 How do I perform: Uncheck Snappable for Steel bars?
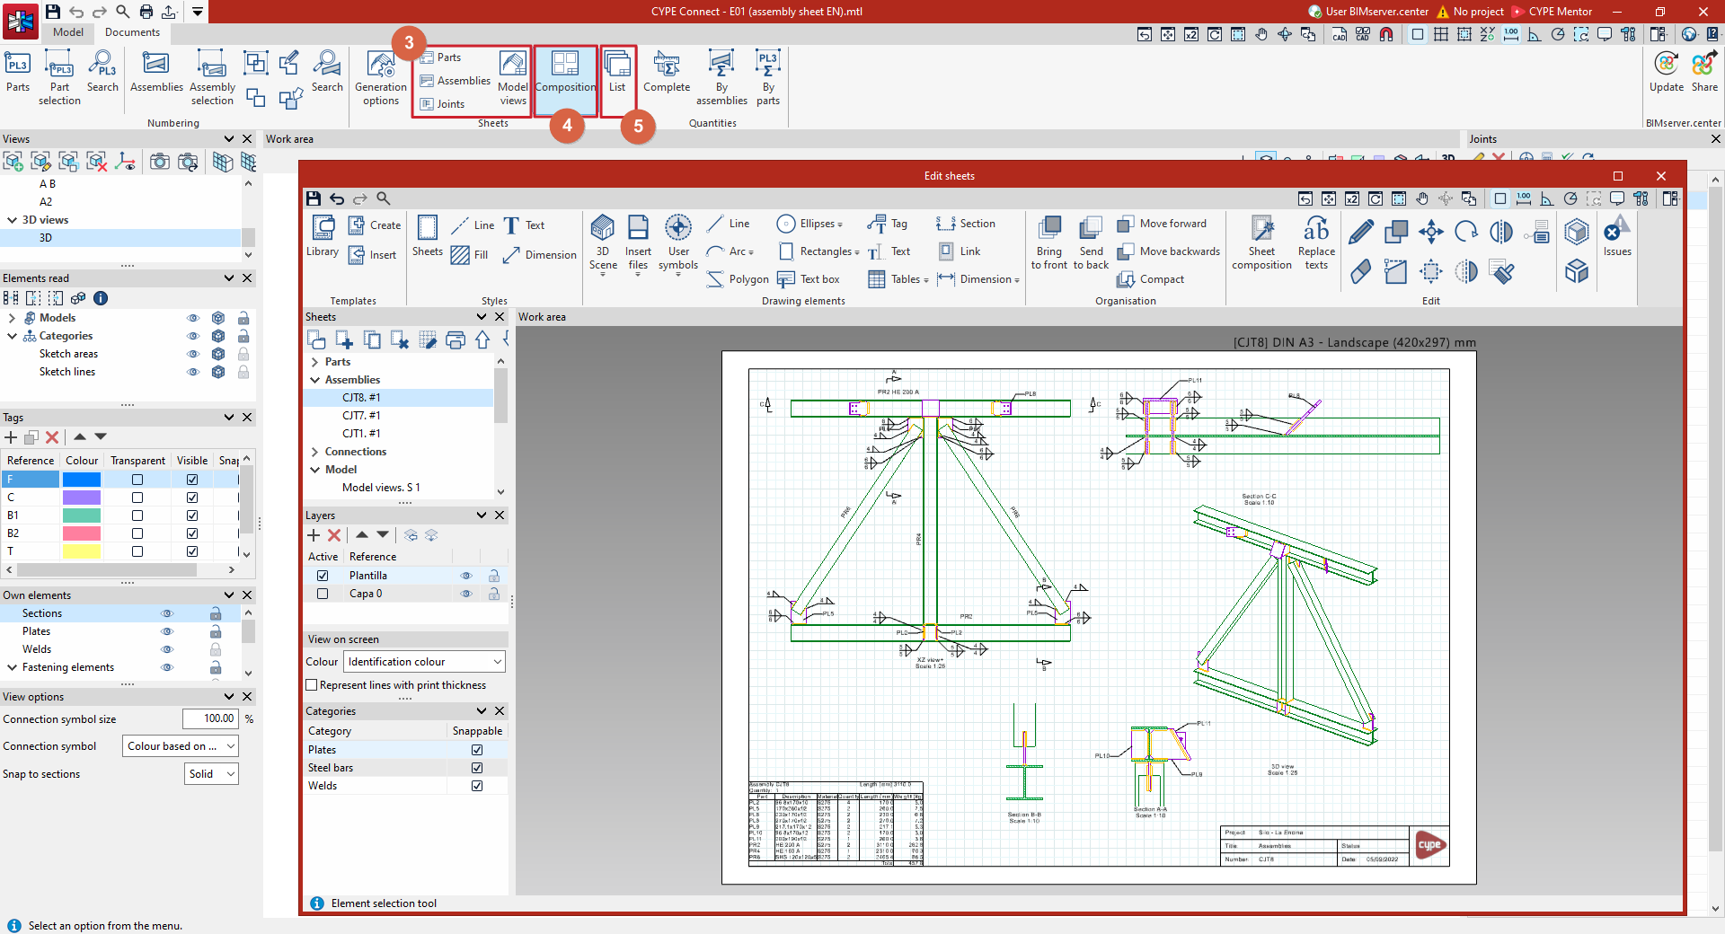tap(477, 768)
